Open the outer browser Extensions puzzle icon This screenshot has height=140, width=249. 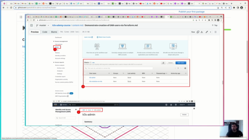tap(234, 8)
